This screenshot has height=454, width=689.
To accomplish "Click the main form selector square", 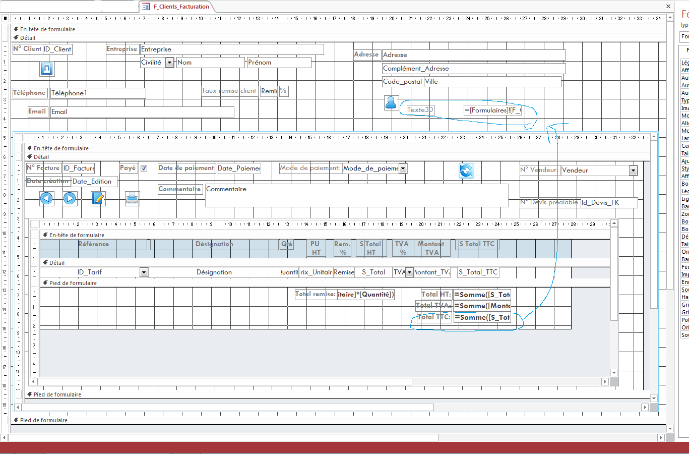I will pyautogui.click(x=6, y=19).
